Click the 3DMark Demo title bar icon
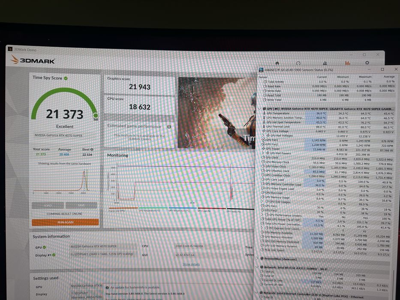400x300 pixels. tap(10, 49)
